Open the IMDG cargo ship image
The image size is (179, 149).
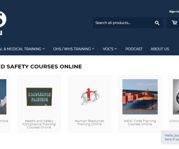coord(140,97)
